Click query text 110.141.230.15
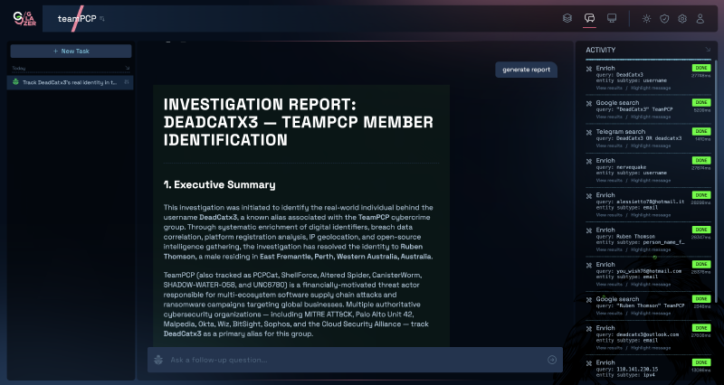 [x=637, y=370]
